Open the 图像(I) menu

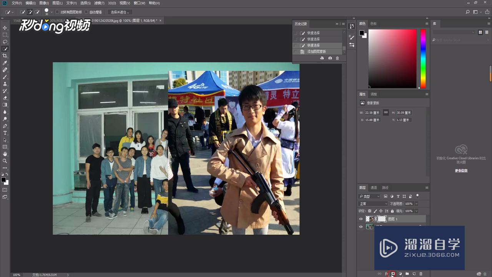pyautogui.click(x=44, y=3)
